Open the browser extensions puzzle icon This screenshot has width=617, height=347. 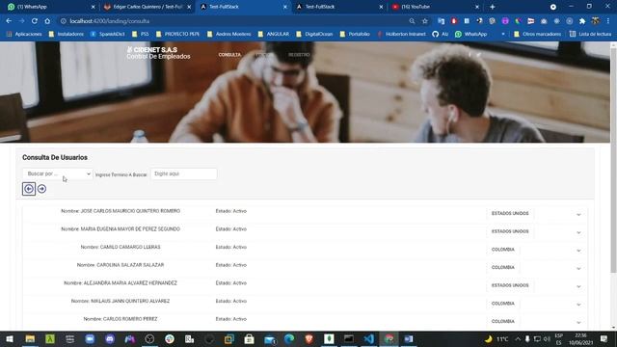(582, 21)
